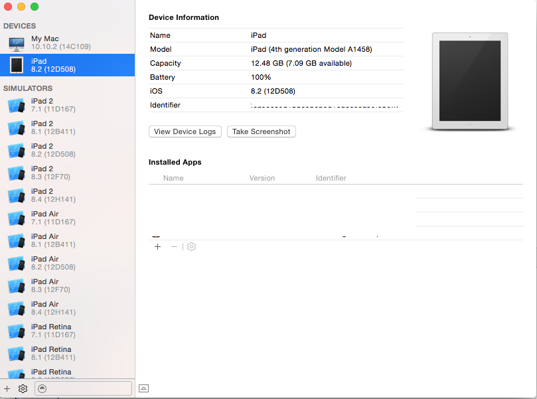Click the SIMULATORS section header

[28, 88]
